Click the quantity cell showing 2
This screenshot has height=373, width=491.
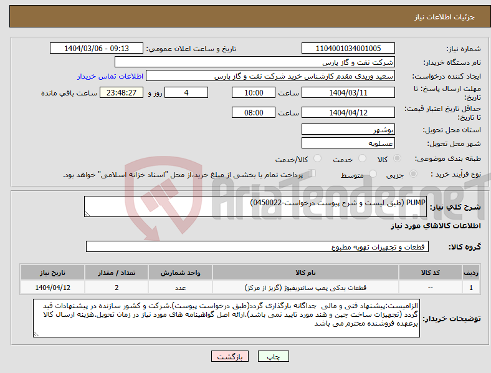pos(117,288)
